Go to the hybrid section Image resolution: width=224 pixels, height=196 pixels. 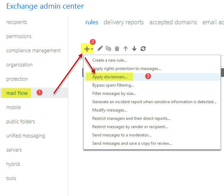tap(13, 164)
